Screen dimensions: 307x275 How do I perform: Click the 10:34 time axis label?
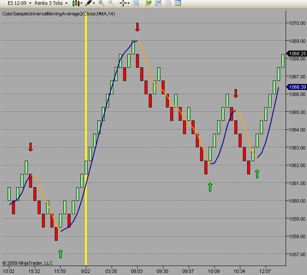pos(239,271)
